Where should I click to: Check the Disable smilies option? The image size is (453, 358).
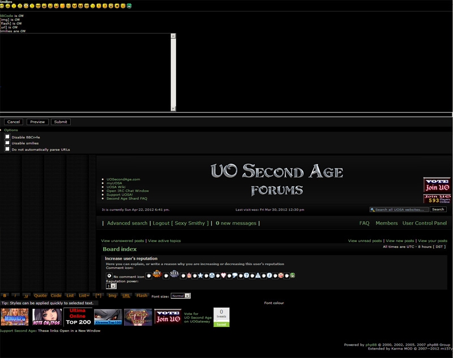(x=7, y=143)
